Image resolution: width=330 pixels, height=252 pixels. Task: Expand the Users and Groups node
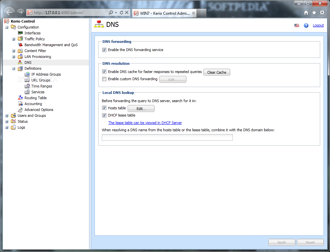pos(7,116)
